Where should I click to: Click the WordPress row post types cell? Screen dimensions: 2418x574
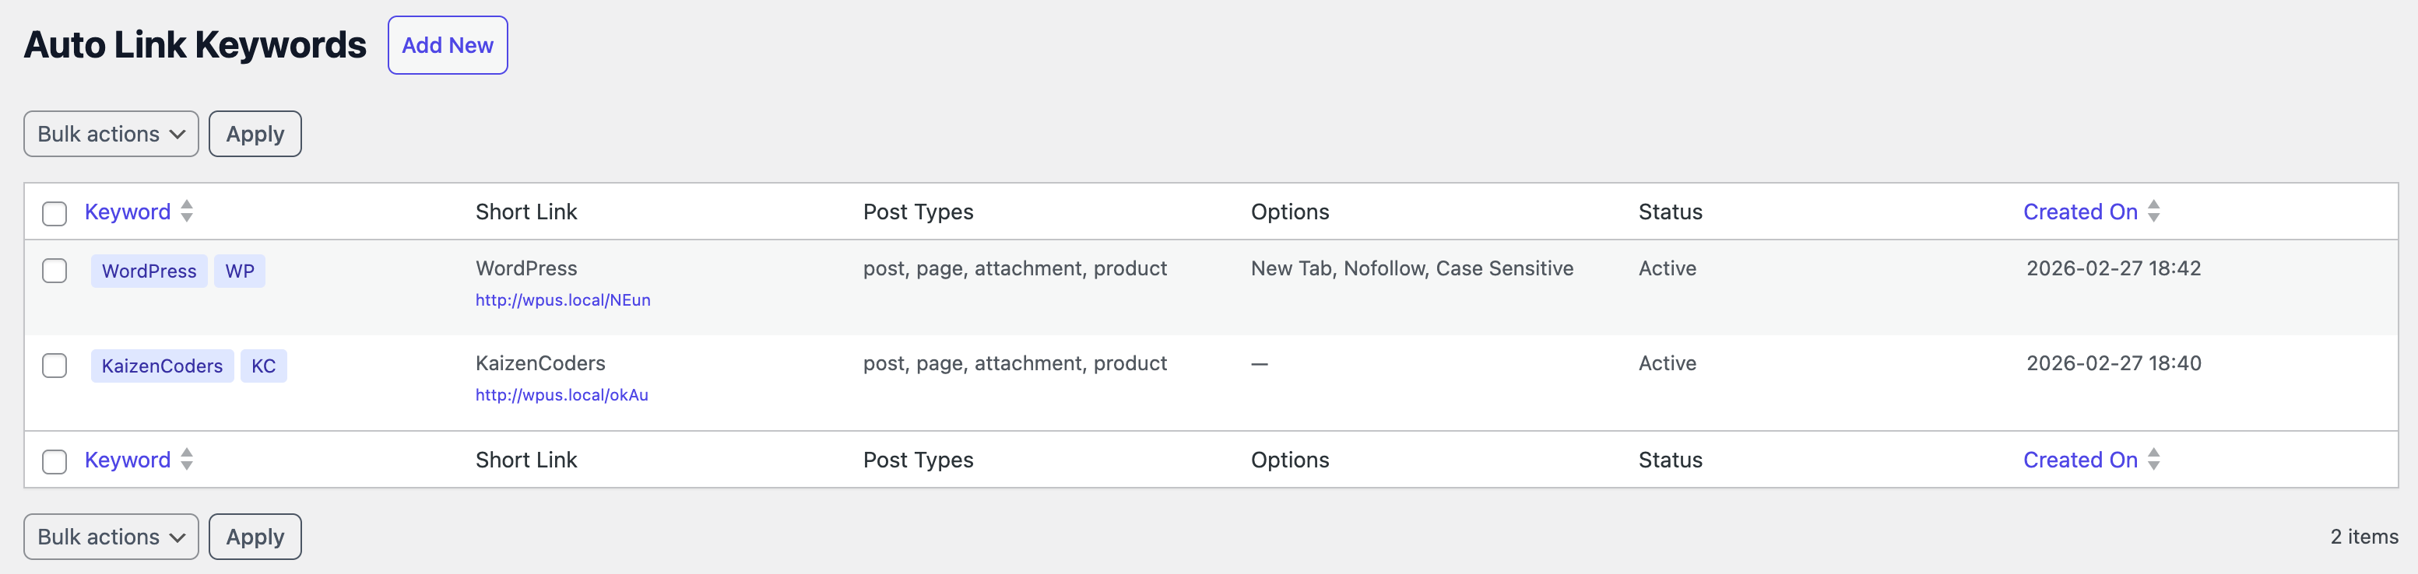[1014, 268]
